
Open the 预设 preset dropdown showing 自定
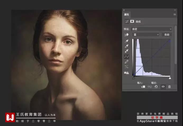[152, 29]
